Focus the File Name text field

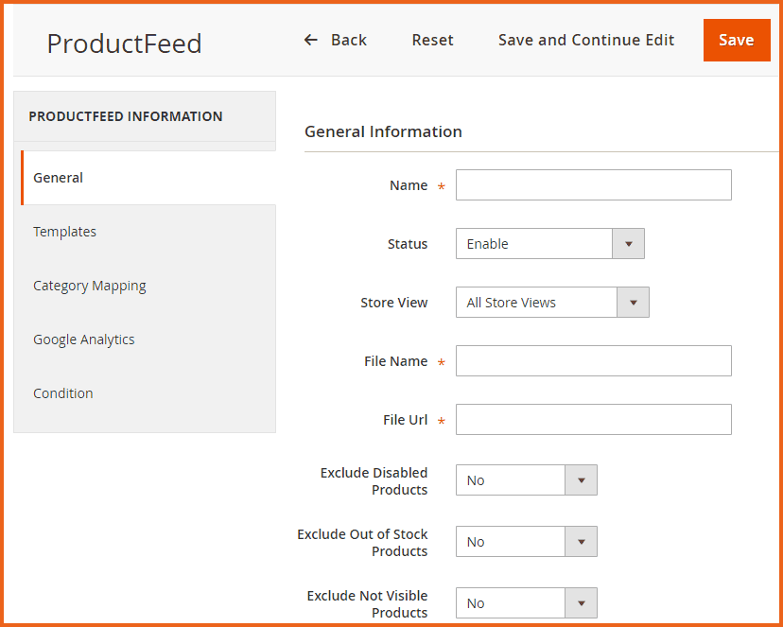tap(593, 361)
